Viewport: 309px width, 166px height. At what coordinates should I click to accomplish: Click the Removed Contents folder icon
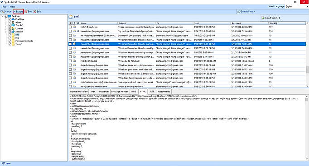tap(13, 41)
